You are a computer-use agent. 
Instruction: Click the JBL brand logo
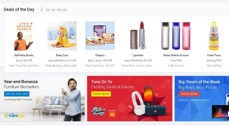[x=112, y=114]
